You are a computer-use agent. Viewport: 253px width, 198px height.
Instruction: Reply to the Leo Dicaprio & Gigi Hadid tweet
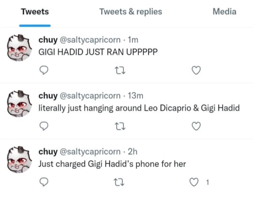click(x=44, y=126)
